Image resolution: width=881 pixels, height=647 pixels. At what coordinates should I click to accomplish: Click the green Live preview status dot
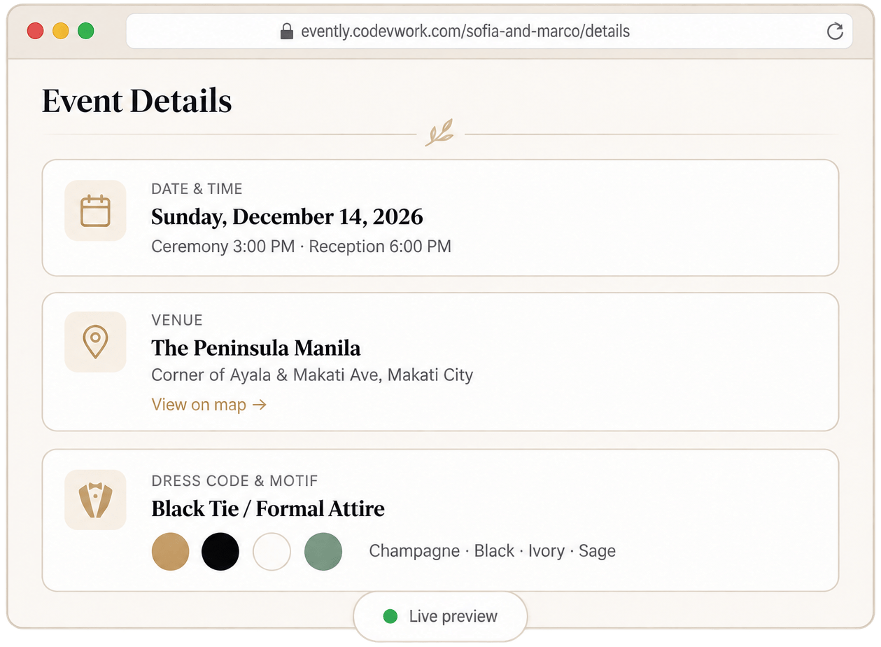[390, 616]
